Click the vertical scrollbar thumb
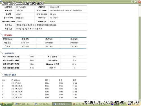 pyautogui.click(x=140, y=57)
